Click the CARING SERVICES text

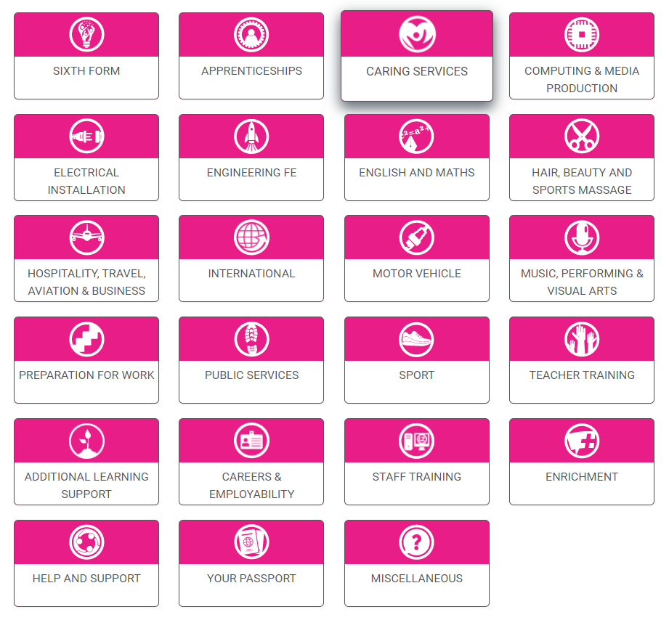(x=417, y=71)
